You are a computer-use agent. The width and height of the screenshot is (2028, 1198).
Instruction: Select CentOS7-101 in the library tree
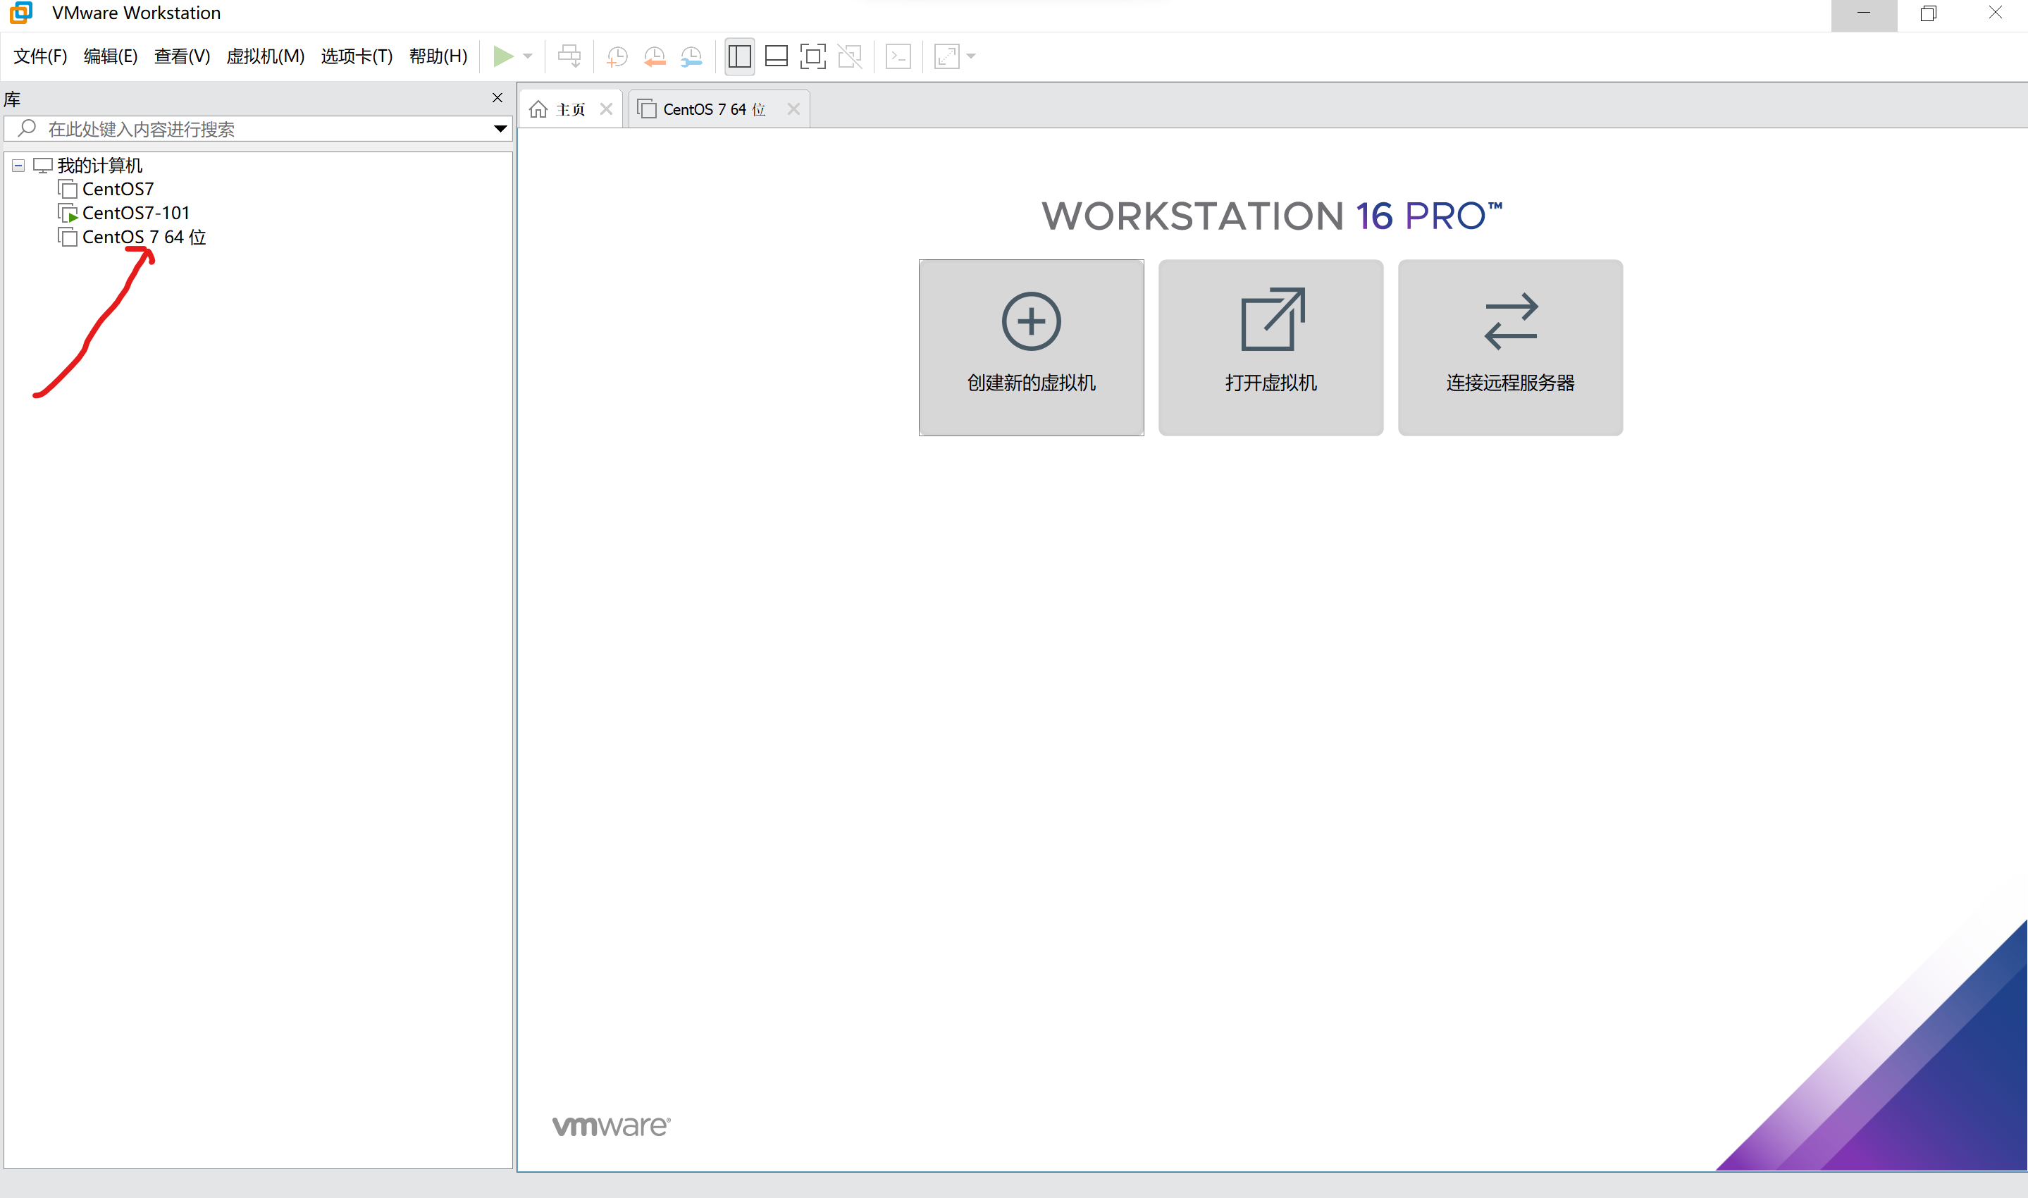(x=135, y=213)
